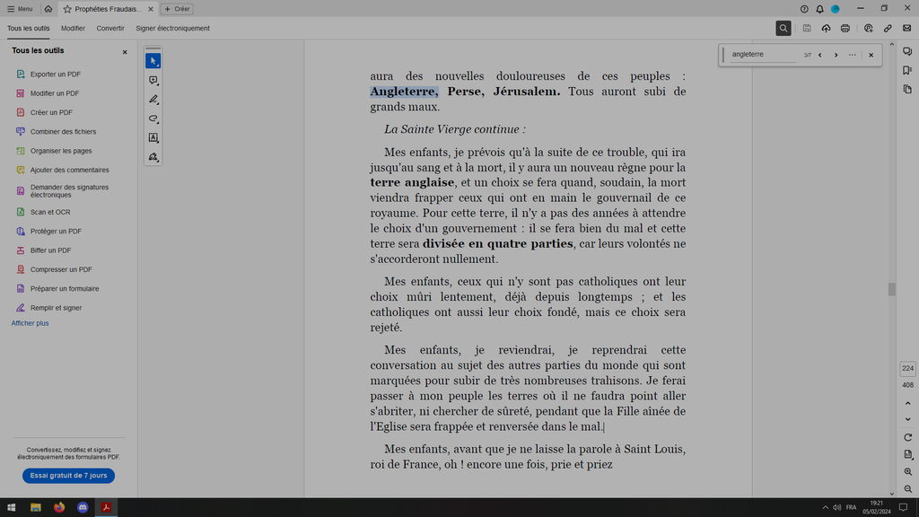Zoom in on the document

[908, 472]
